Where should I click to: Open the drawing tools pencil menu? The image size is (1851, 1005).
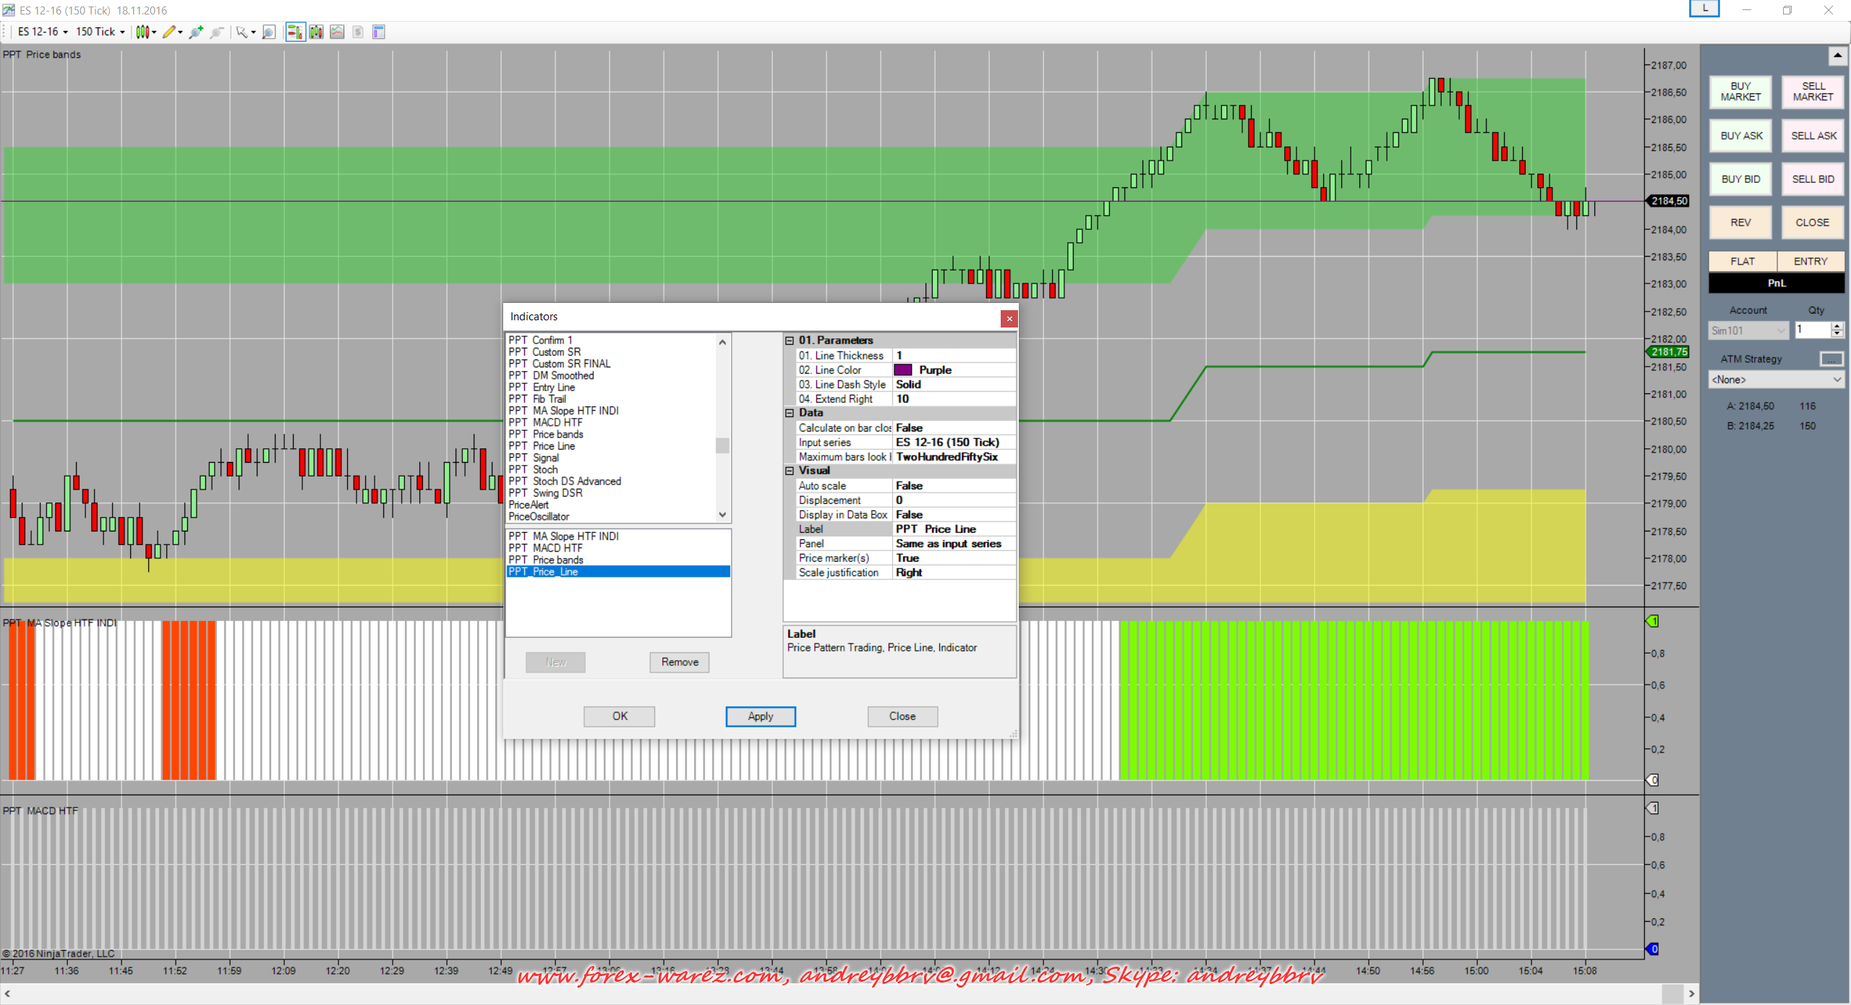pos(170,32)
